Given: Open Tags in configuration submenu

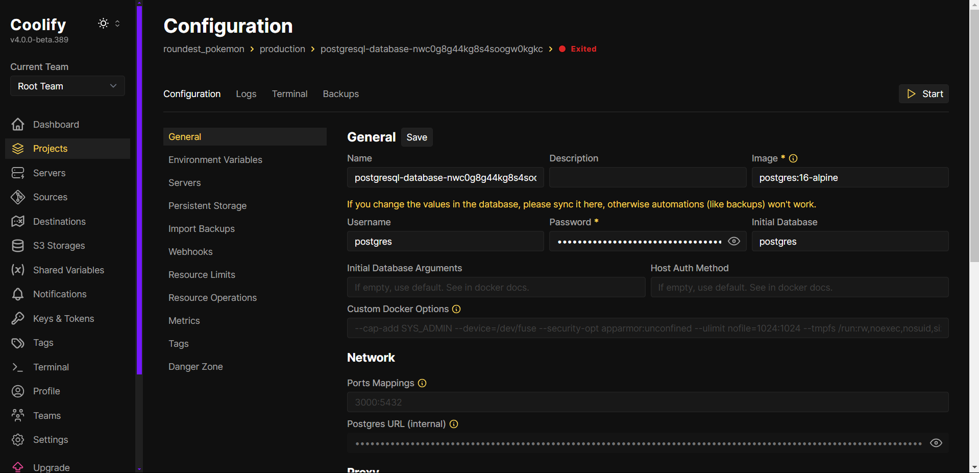Looking at the screenshot, I should 245,344.
